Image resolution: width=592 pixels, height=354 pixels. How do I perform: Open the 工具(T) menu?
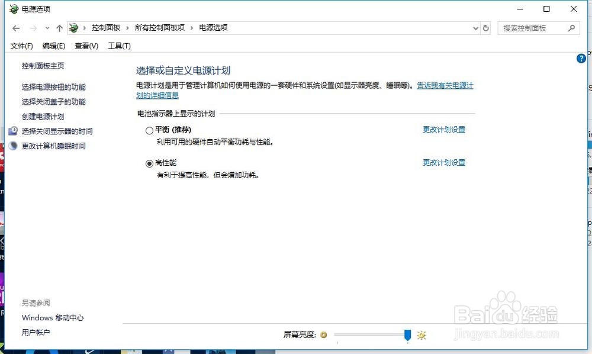coord(118,46)
